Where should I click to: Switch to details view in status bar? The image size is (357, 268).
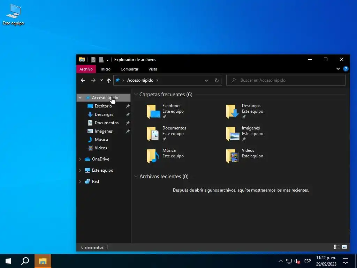point(336,247)
